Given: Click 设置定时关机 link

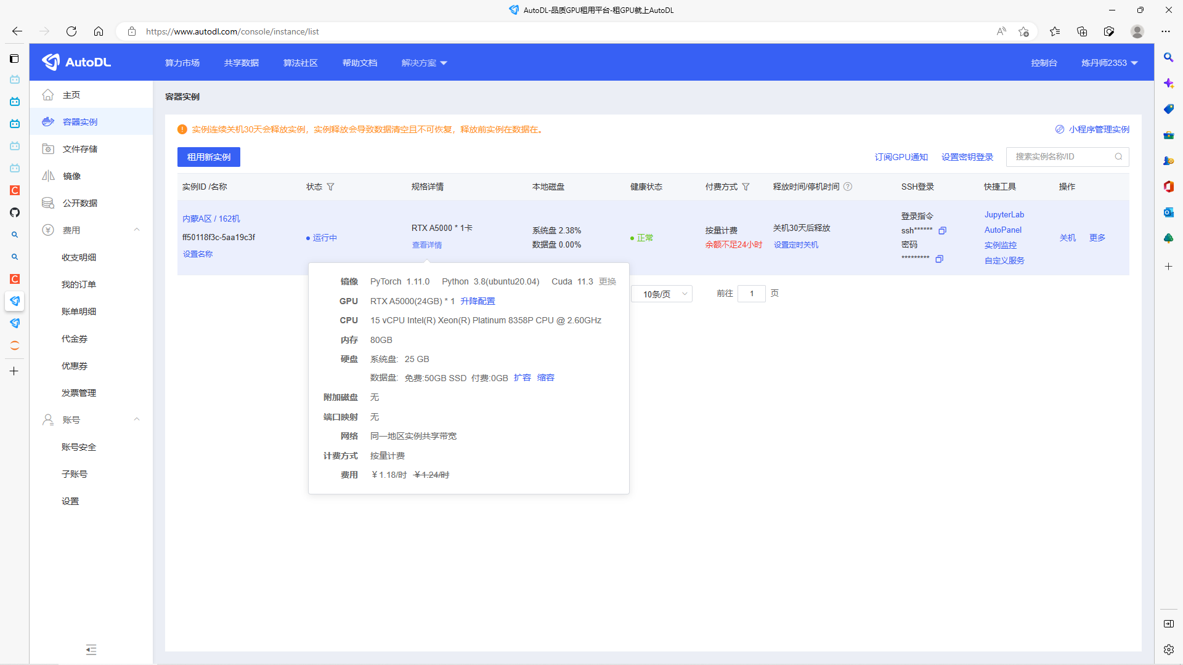Looking at the screenshot, I should point(796,244).
